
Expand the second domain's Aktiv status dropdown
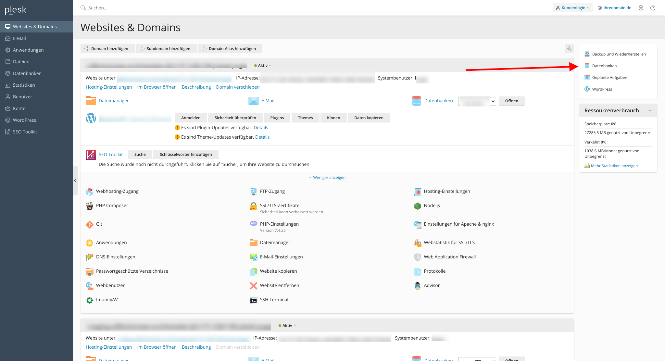pos(287,326)
